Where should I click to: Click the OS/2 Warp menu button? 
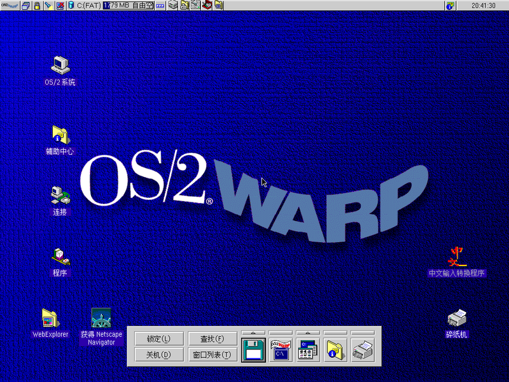pyautogui.click(x=8, y=6)
